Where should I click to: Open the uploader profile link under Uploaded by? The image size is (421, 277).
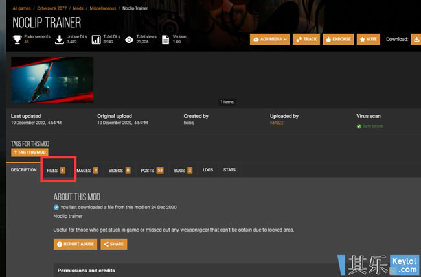click(277, 123)
